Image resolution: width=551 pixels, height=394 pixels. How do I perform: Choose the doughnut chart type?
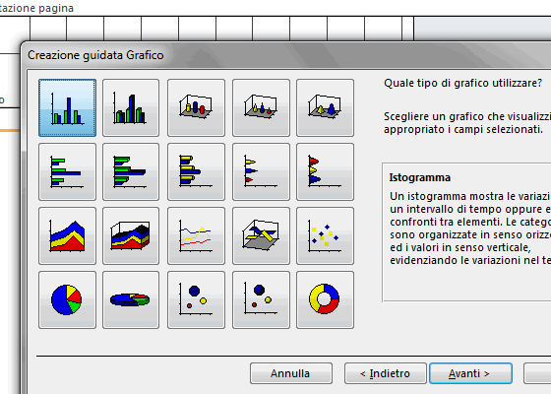click(325, 299)
